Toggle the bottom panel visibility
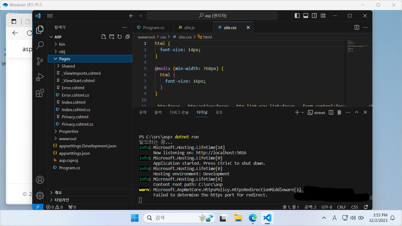This screenshot has width=402, height=226. point(306,16)
